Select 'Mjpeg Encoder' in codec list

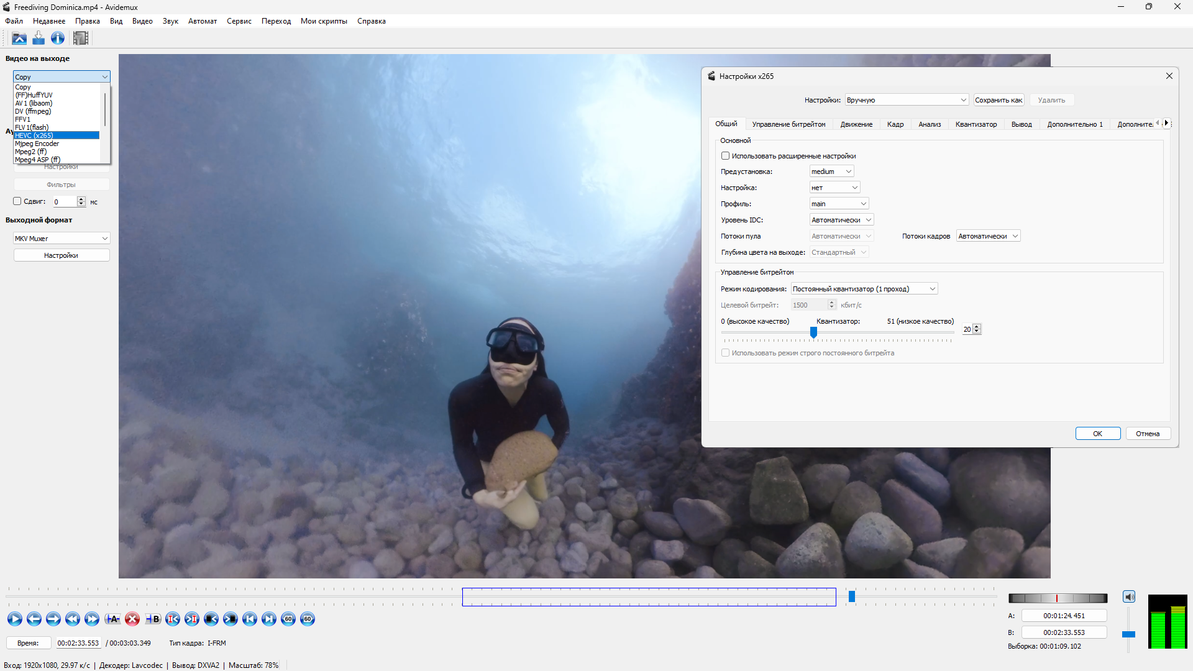tap(57, 144)
